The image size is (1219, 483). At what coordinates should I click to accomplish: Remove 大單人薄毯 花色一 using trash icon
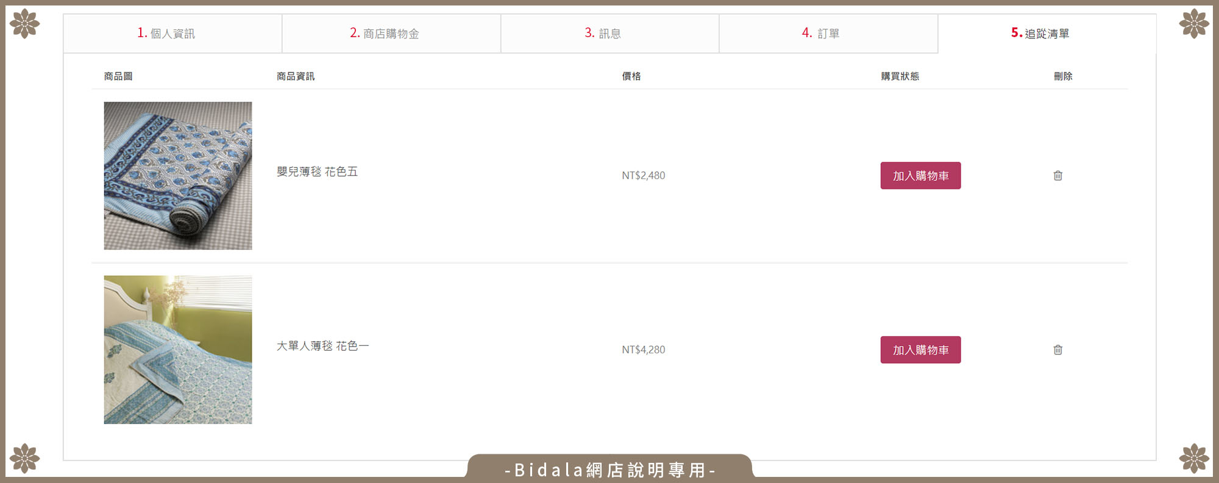click(1057, 350)
